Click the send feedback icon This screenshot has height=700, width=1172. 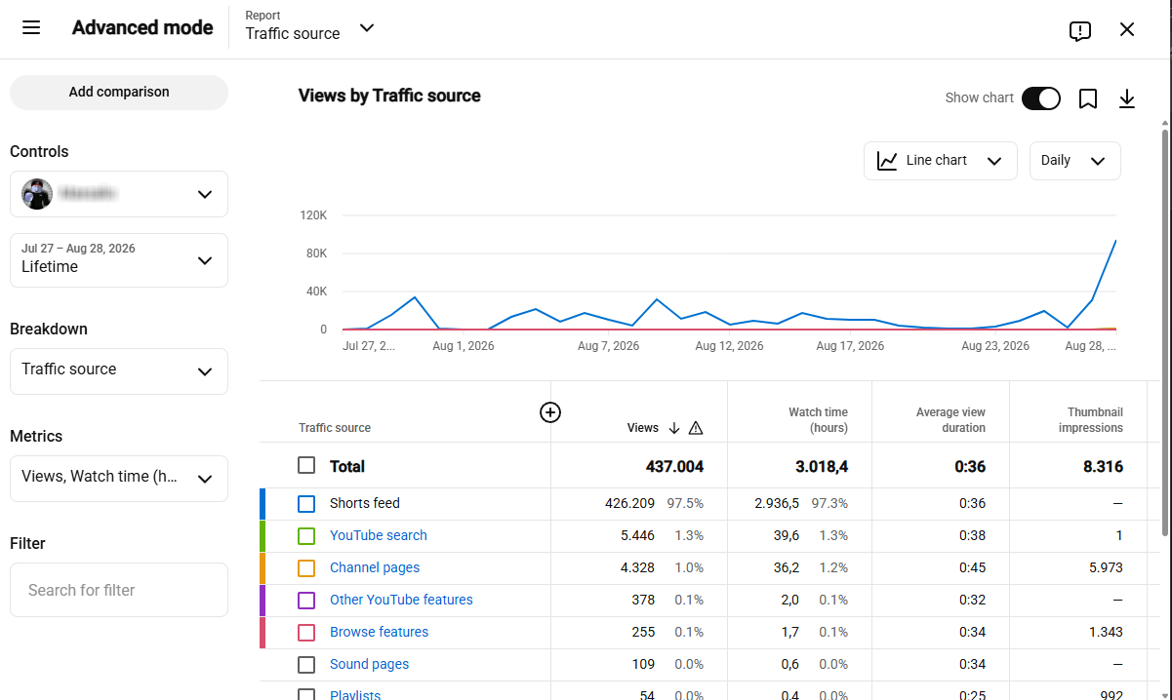pyautogui.click(x=1080, y=30)
